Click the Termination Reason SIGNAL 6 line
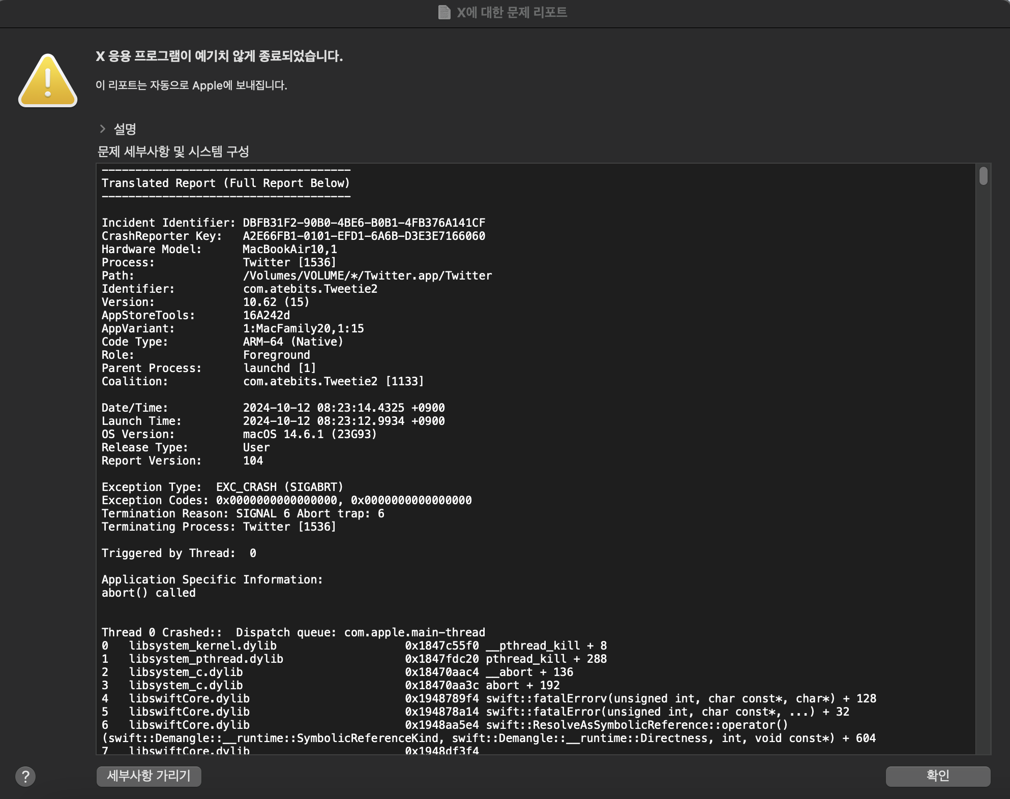This screenshot has height=799, width=1010. pos(243,513)
